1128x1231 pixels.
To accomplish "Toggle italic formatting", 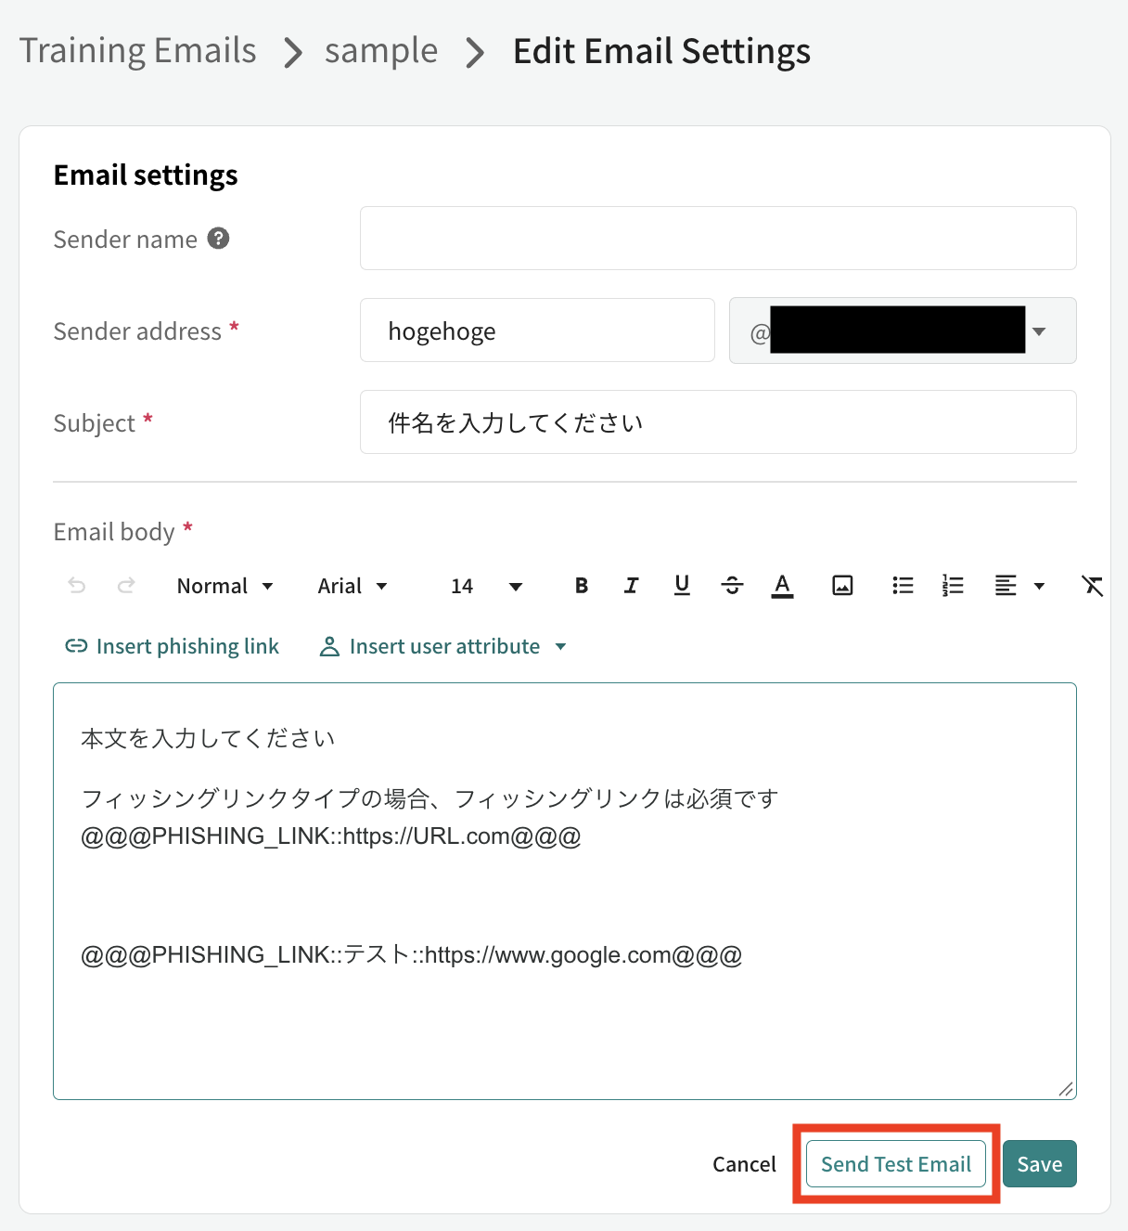I will tap(632, 586).
